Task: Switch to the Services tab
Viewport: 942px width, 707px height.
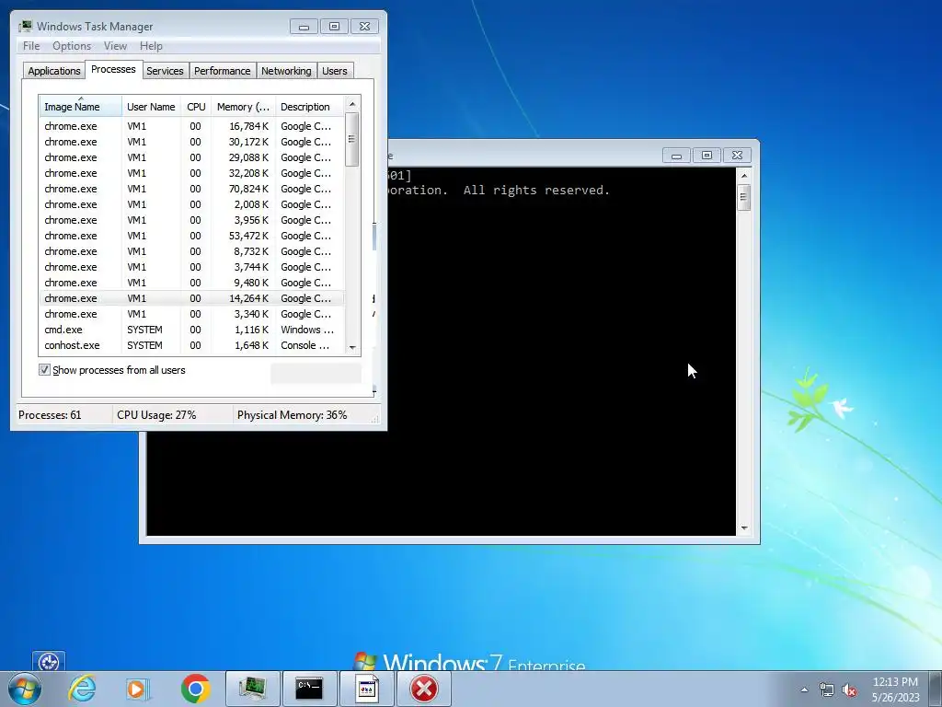Action: [x=165, y=71]
